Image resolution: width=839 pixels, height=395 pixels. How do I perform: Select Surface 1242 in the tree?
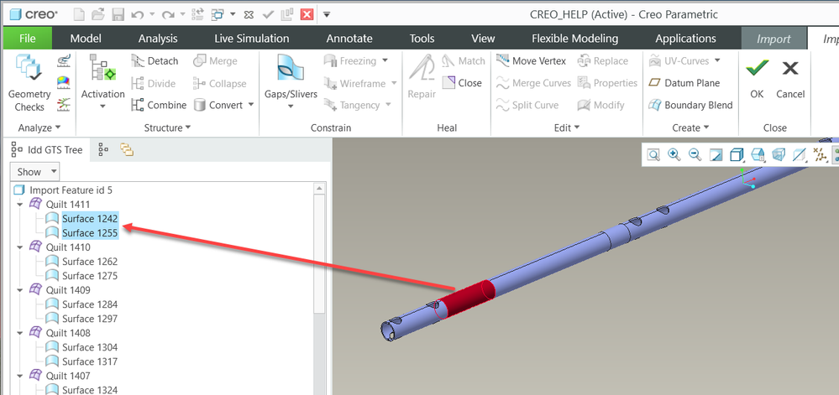(90, 219)
